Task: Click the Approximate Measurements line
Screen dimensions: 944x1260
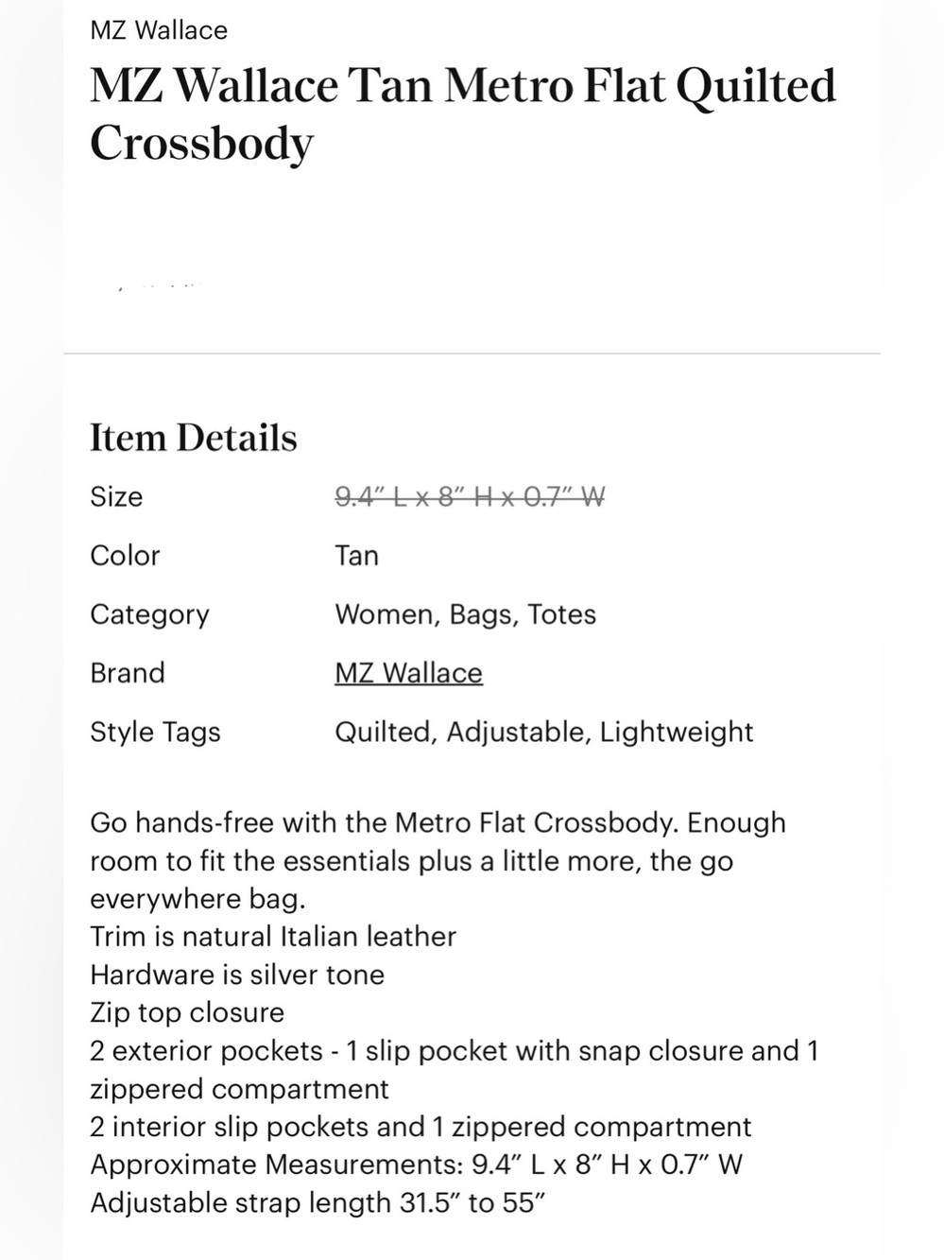Action: tap(416, 1165)
